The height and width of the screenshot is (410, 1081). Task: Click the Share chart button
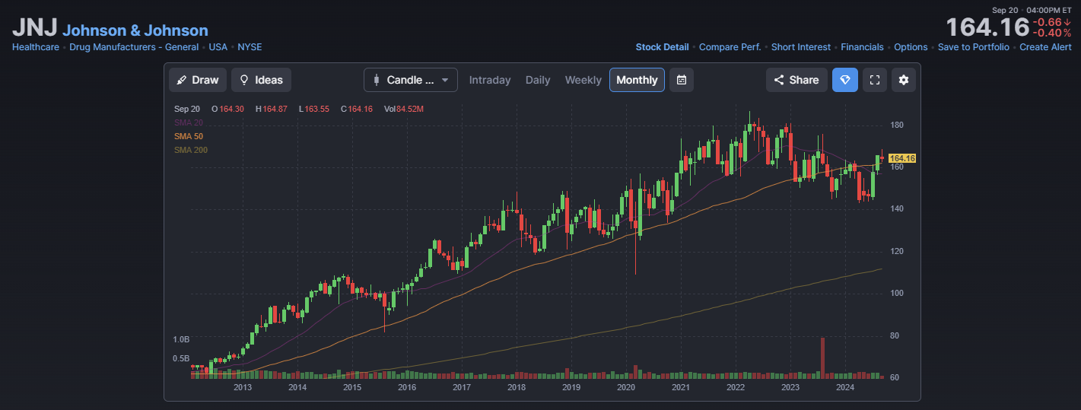[x=796, y=80]
